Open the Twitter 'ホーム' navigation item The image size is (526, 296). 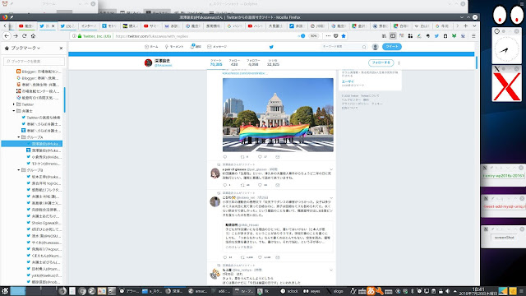point(151,47)
